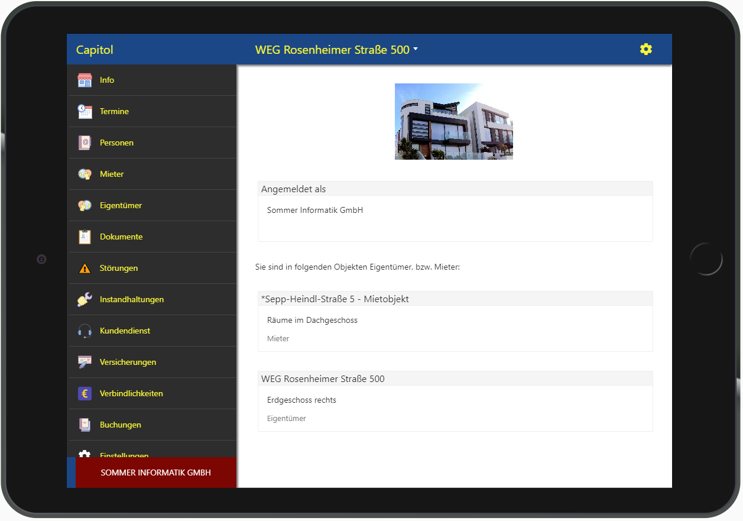Screen dimensions: 743x521
Task: Click the Info store icon in sidebar
Action: (x=85, y=80)
